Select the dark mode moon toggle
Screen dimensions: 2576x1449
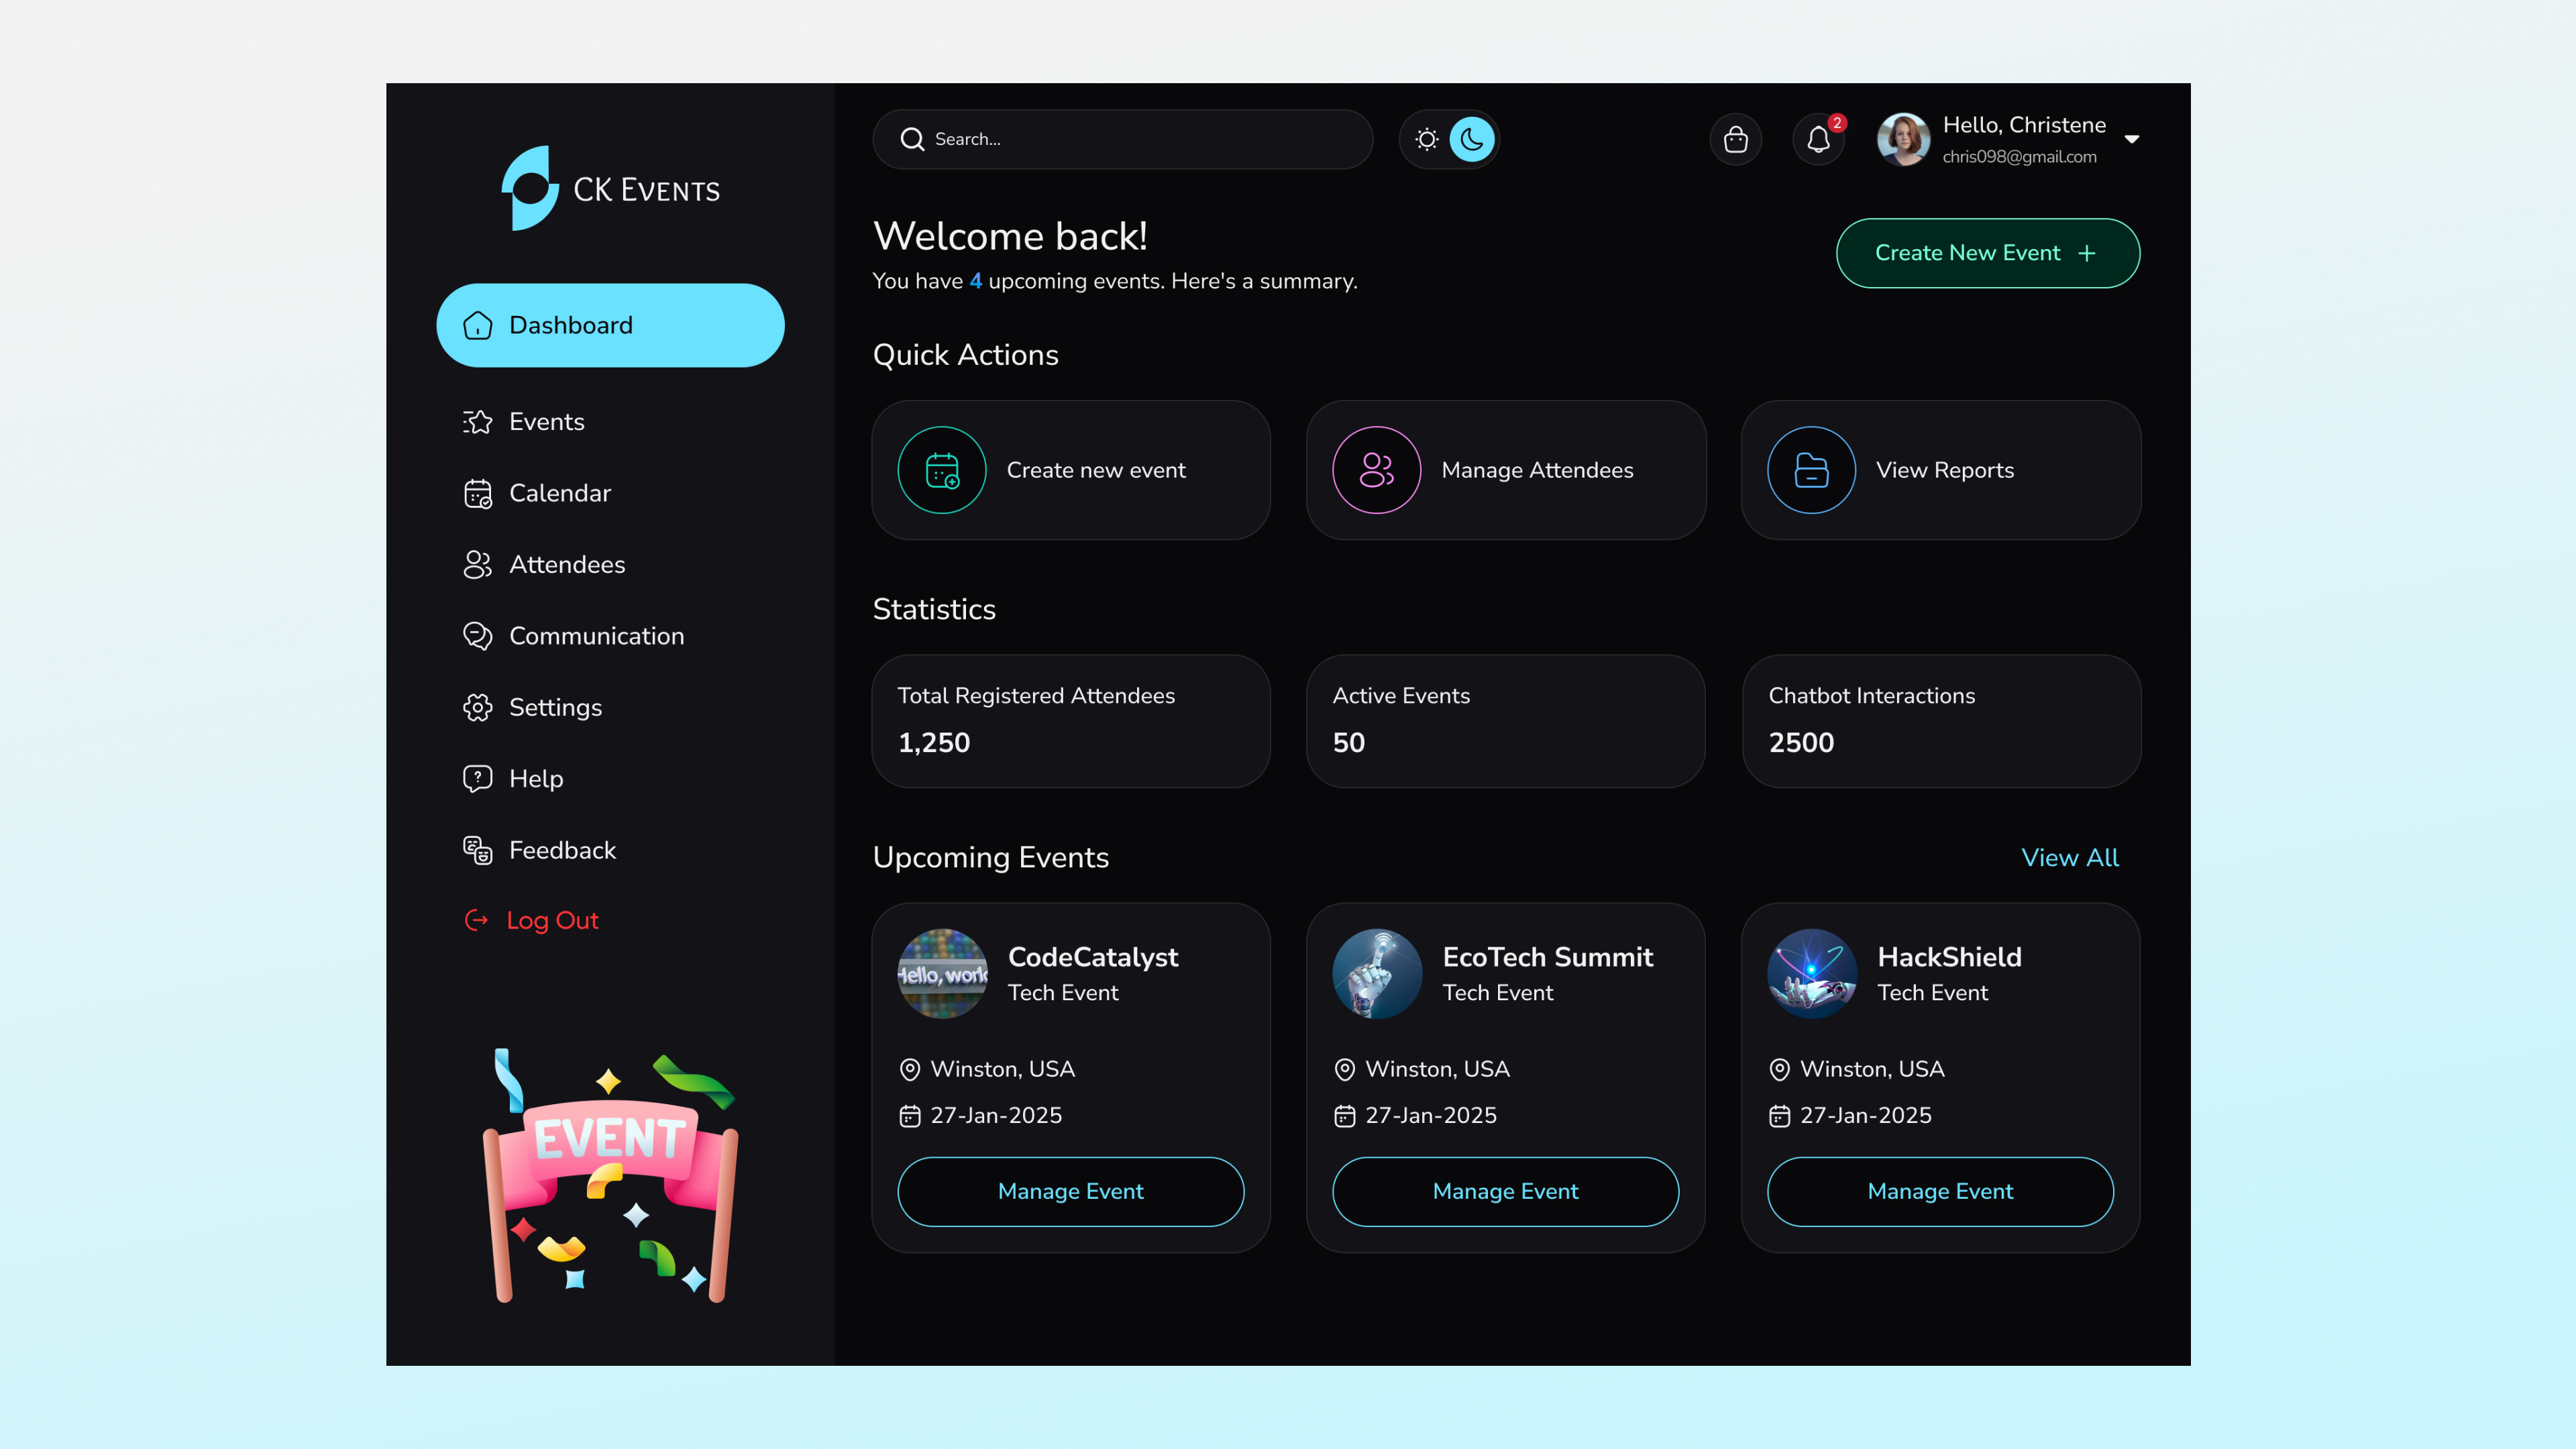click(1471, 139)
